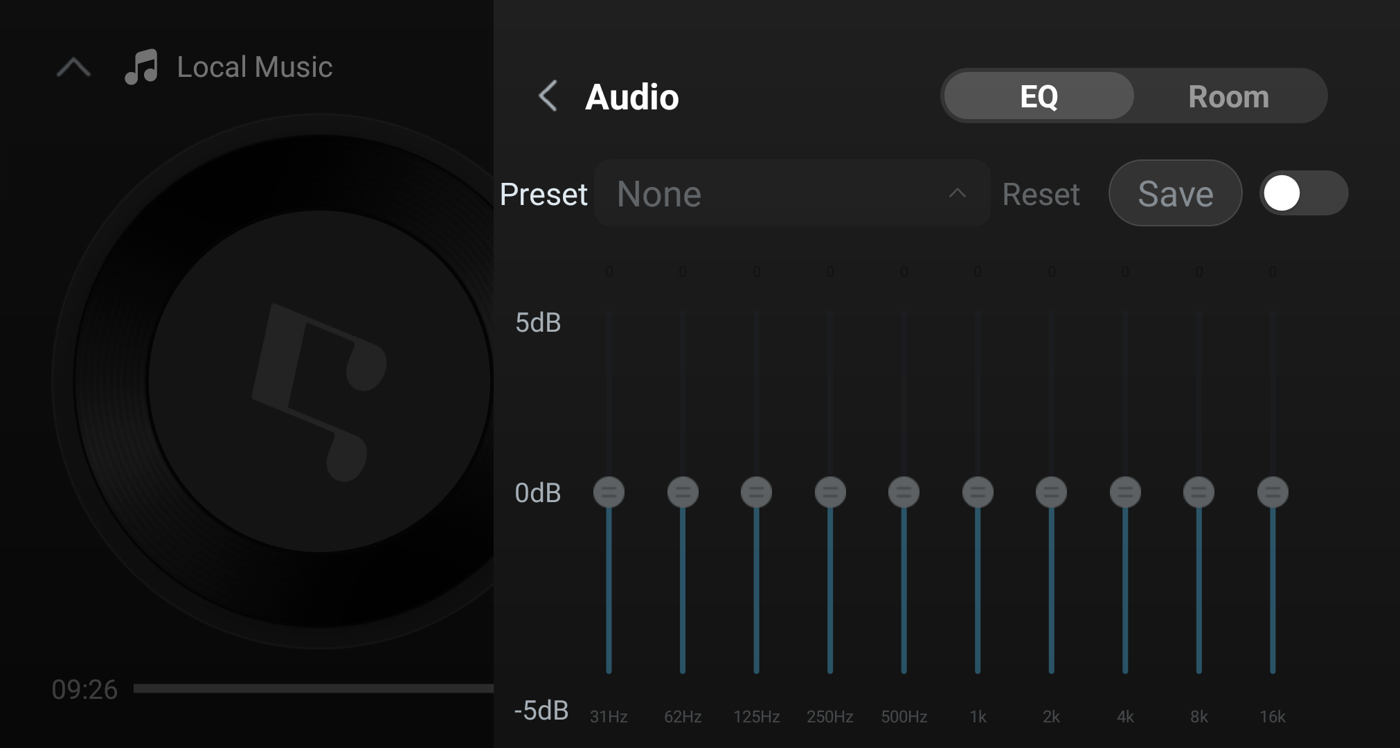
Task: Click the -5dB scale label
Action: [541, 711]
